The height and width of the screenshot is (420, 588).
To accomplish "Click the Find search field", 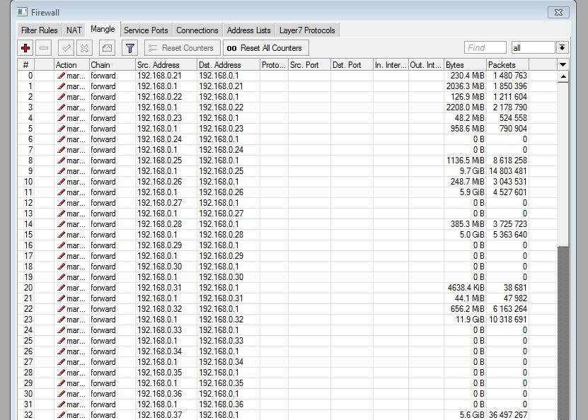I will 485,48.
